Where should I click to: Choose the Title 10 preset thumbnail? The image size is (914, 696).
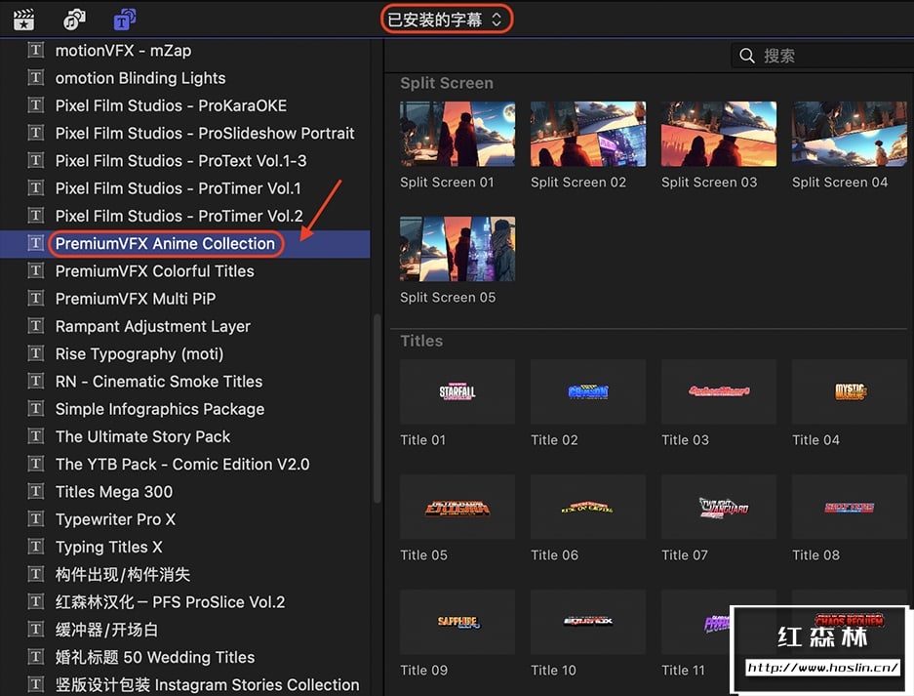pyautogui.click(x=588, y=622)
